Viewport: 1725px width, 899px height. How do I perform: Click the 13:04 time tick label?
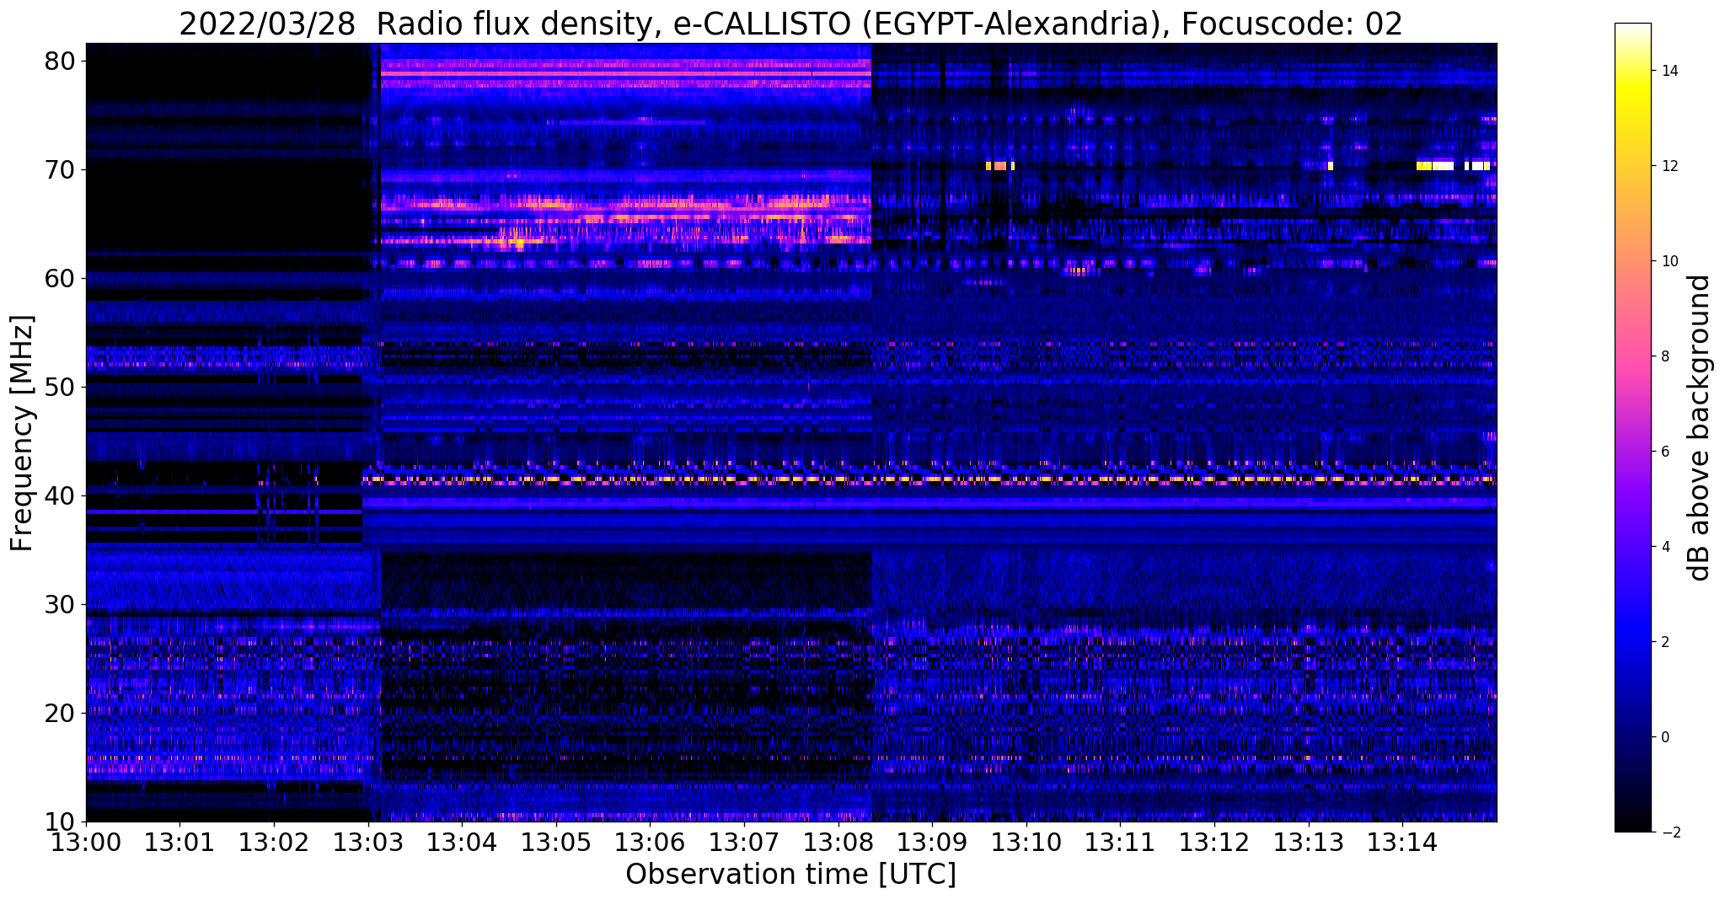click(x=462, y=842)
